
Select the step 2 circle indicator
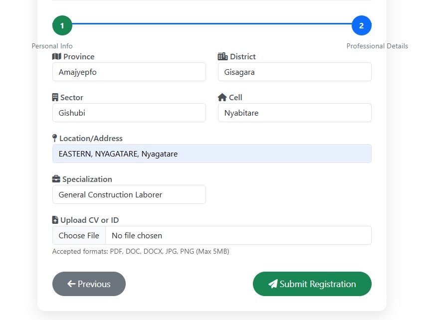(361, 25)
